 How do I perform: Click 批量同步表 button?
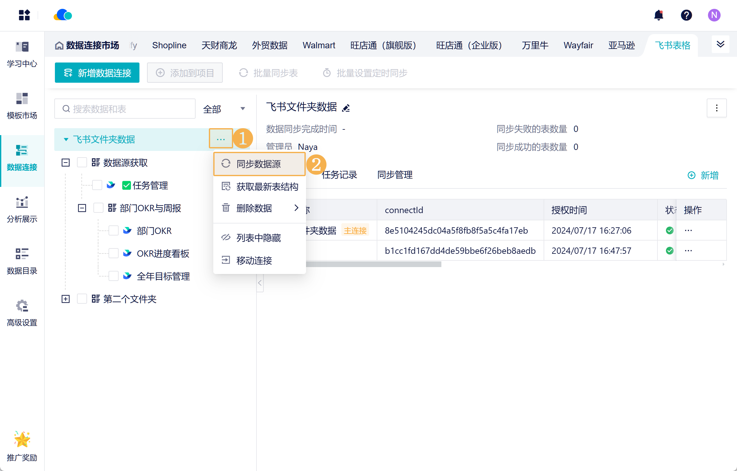(268, 73)
